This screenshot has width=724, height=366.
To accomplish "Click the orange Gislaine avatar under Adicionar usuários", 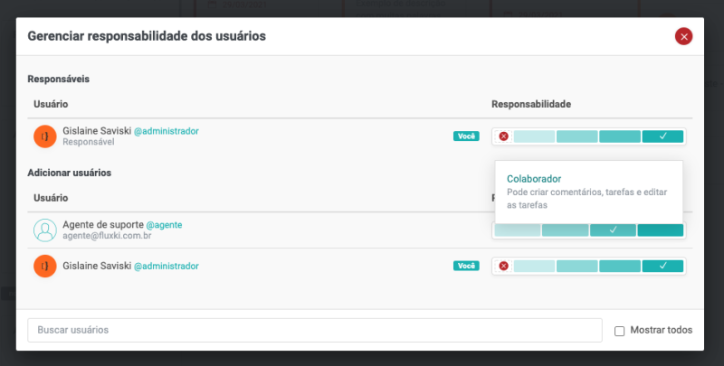I will click(44, 266).
